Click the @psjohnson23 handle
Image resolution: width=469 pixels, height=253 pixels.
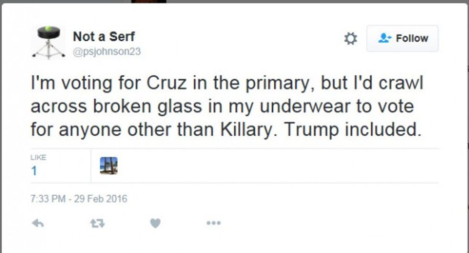point(107,51)
